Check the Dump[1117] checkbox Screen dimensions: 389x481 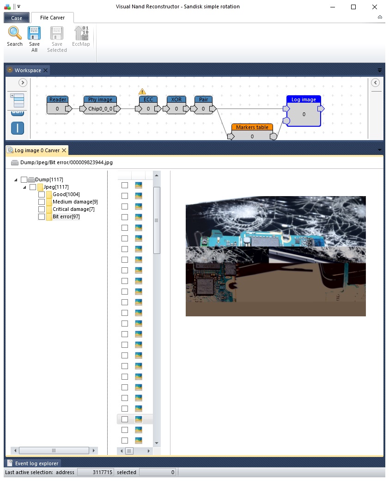[x=24, y=179]
